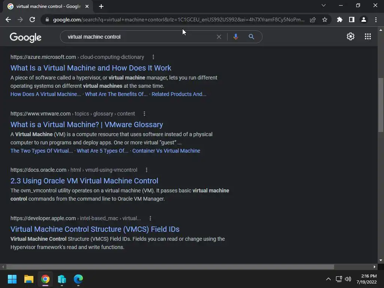This screenshot has height=288, width=384.
Task: Open 2.3 Using Oracle VM Virtual Machine Control
Action: (x=84, y=181)
